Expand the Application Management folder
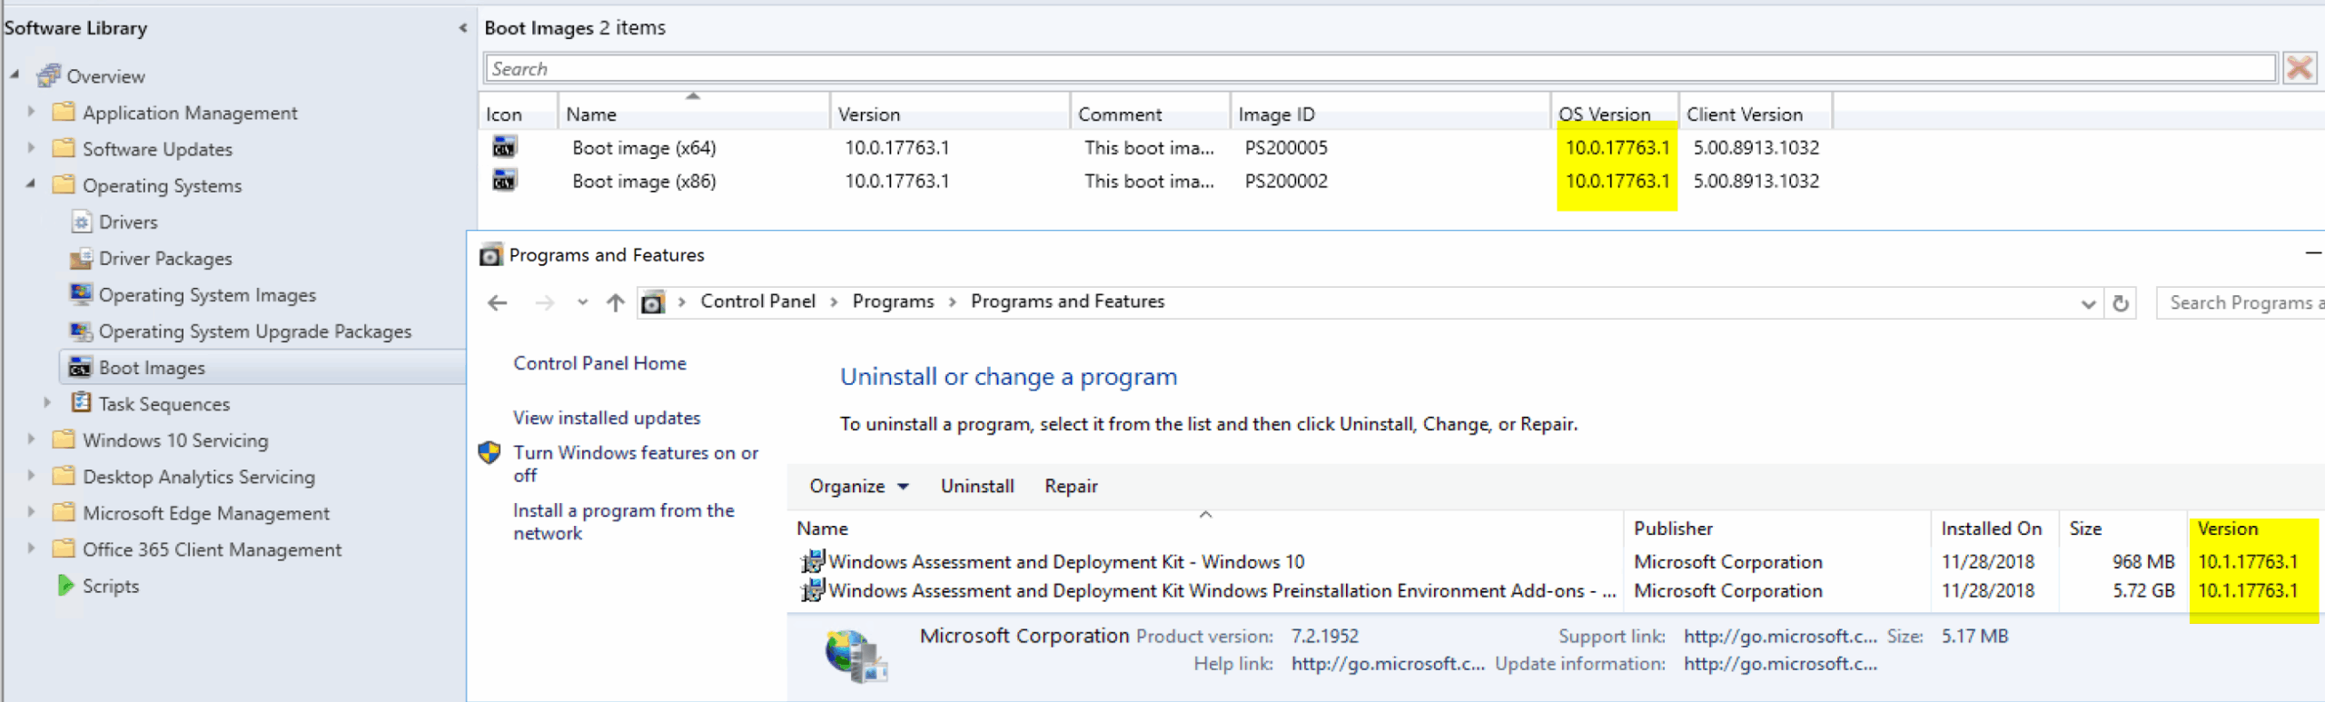Viewport: 2325px width, 702px height. (x=31, y=112)
